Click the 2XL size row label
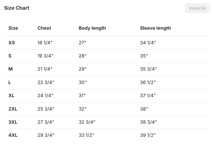 coord(13,109)
